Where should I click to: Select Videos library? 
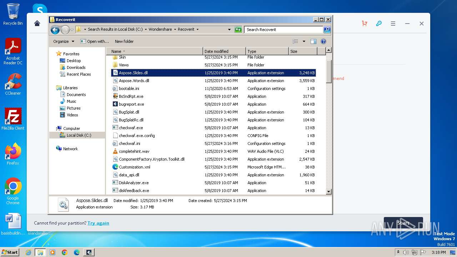[72, 115]
